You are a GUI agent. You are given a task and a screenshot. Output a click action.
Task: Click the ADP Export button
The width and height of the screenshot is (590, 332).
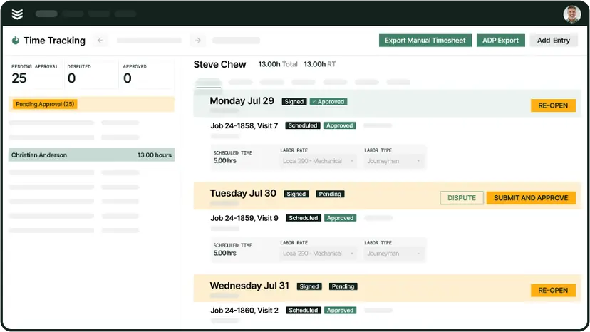click(x=500, y=41)
